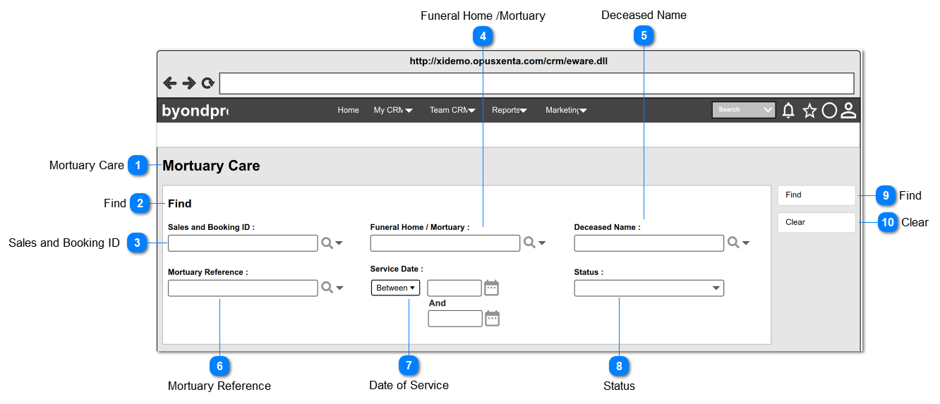Click the Service Date label

click(x=397, y=269)
